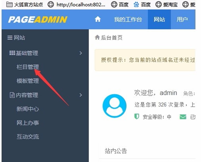Click the green envelope mail icon

pyautogui.click(x=183, y=117)
